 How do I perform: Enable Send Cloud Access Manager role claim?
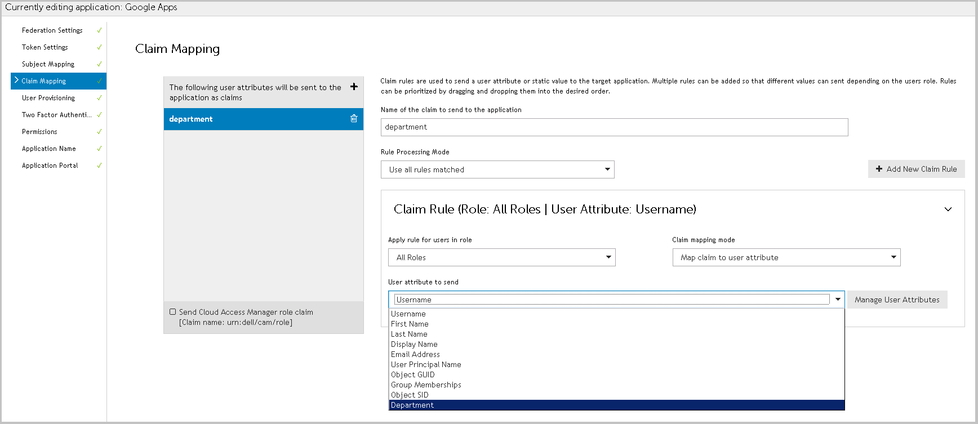point(173,312)
